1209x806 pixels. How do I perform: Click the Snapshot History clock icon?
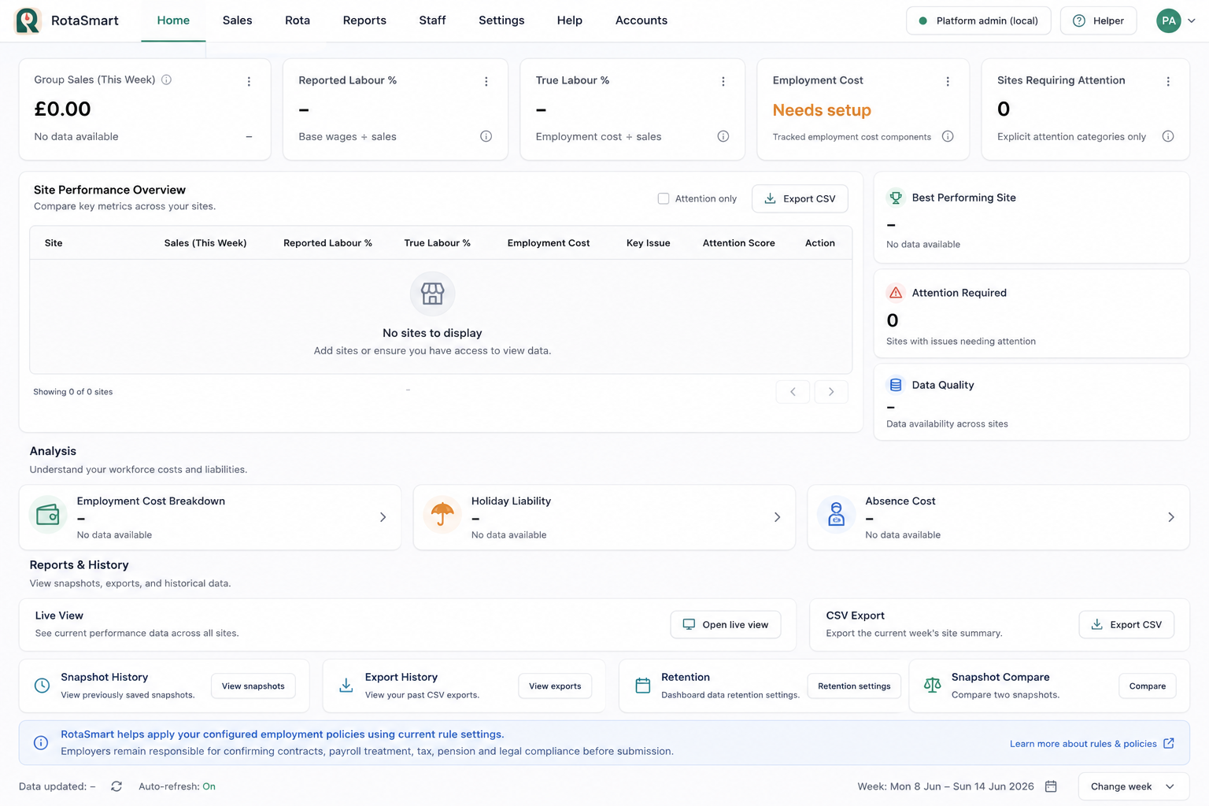click(x=42, y=686)
